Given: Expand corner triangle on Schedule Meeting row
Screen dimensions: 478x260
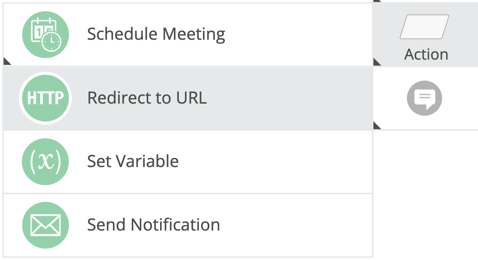Looking at the screenshot, I should pos(7,61).
